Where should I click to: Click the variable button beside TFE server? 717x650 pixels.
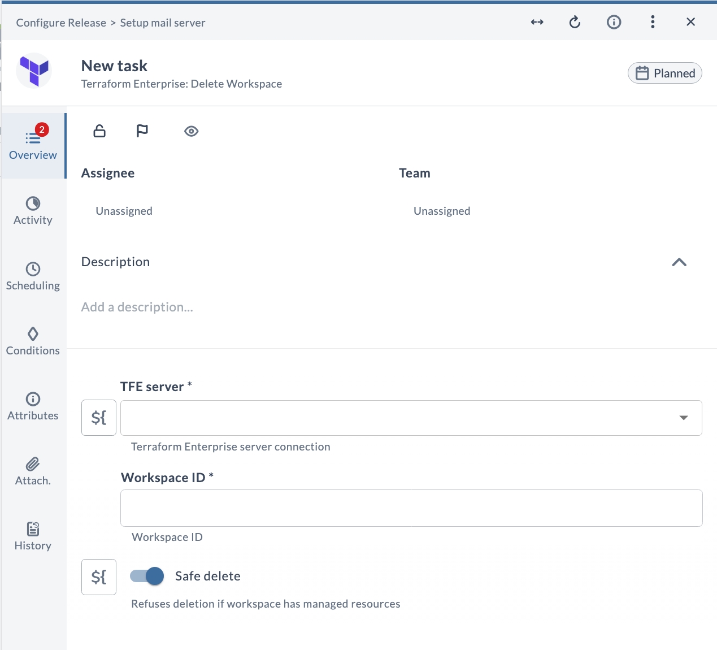click(99, 418)
